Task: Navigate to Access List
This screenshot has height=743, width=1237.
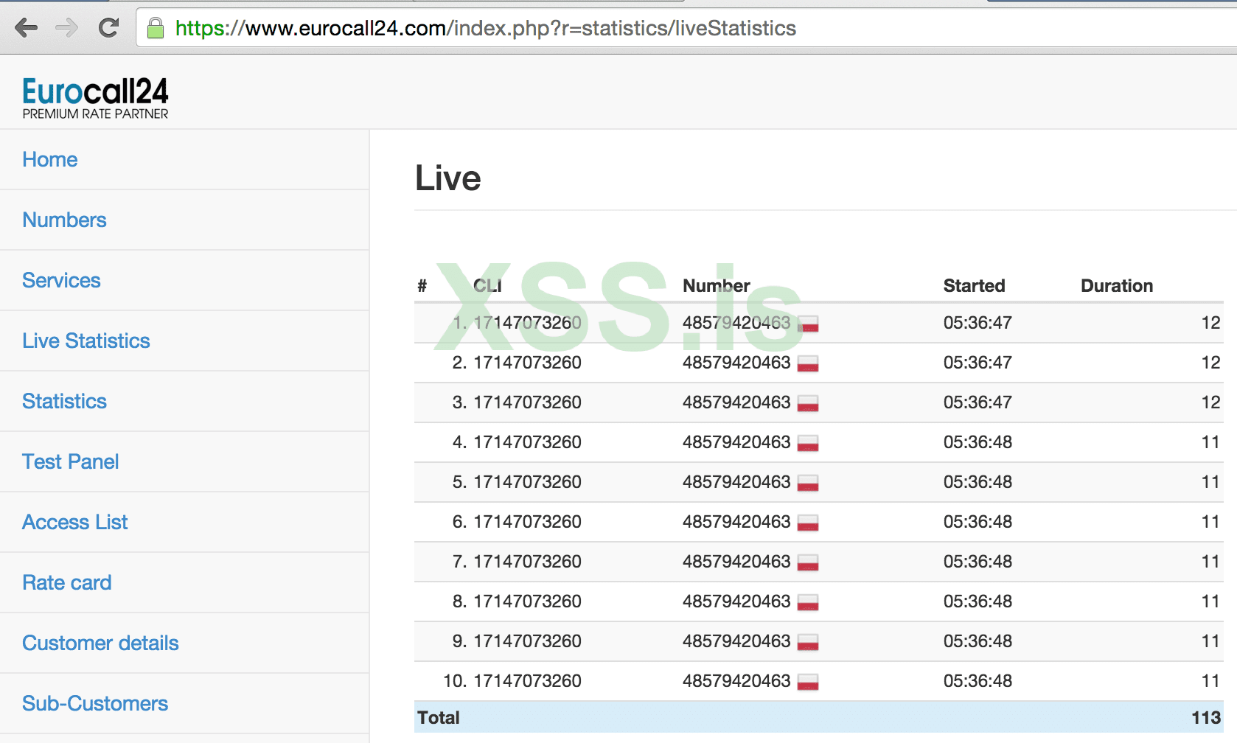Action: pos(74,522)
